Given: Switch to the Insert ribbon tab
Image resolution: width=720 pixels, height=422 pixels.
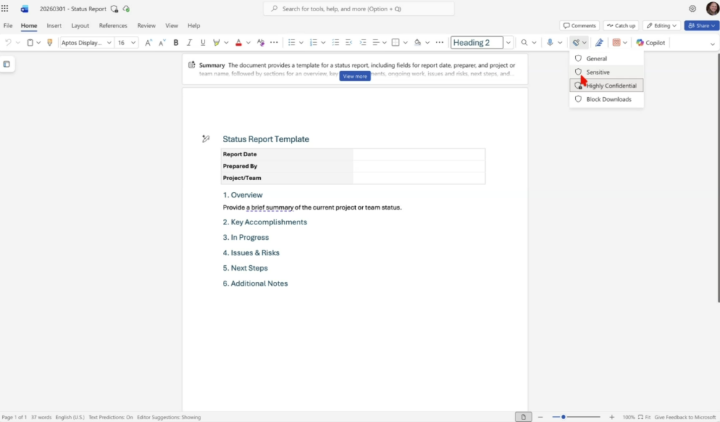Looking at the screenshot, I should 54,25.
